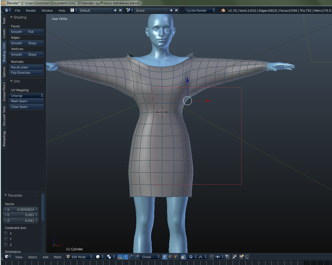Open the Render menu
The width and height of the screenshot is (332, 265).
point(31,11)
